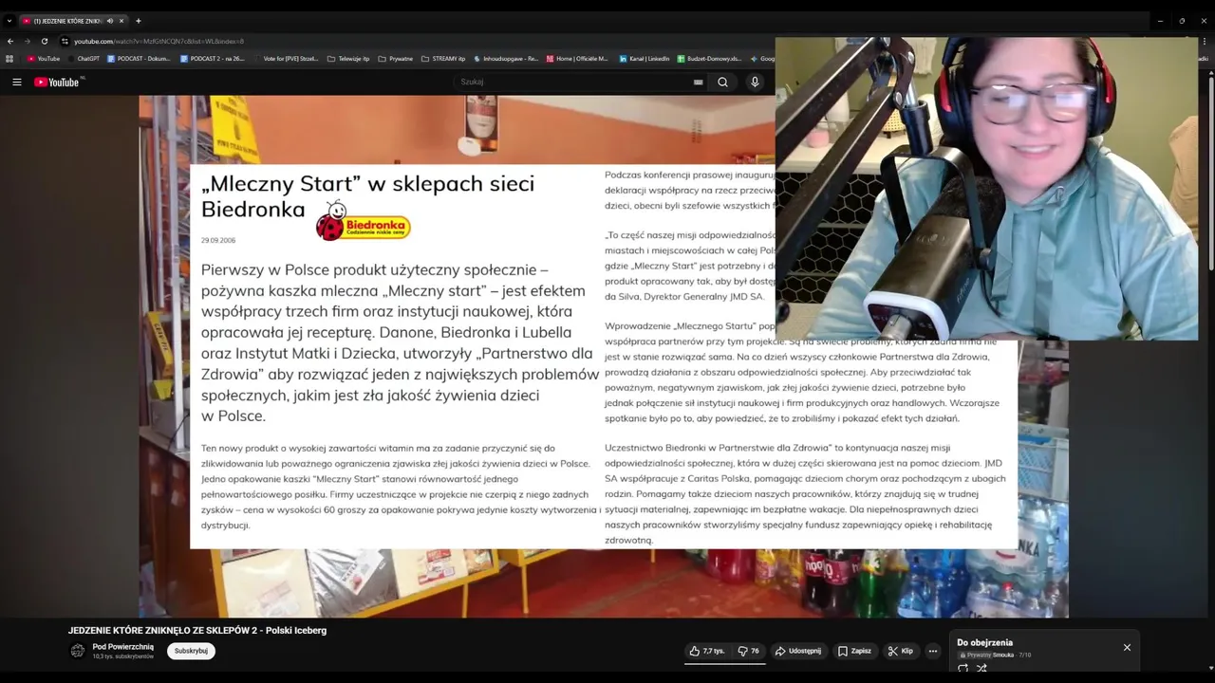This screenshot has width=1215, height=683.
Task: Like the video (7,7 tys.)
Action: click(x=707, y=651)
